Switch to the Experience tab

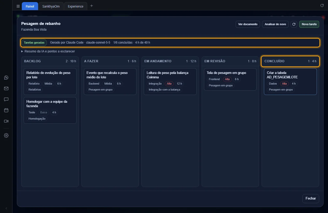(76, 6)
